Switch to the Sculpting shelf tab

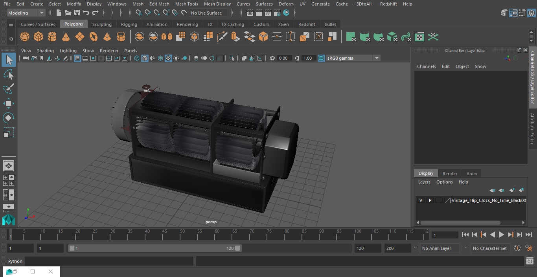102,24
